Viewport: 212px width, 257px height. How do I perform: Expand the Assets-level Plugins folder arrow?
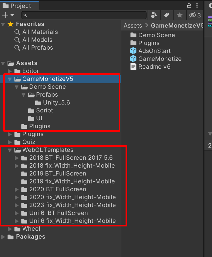click(10, 134)
